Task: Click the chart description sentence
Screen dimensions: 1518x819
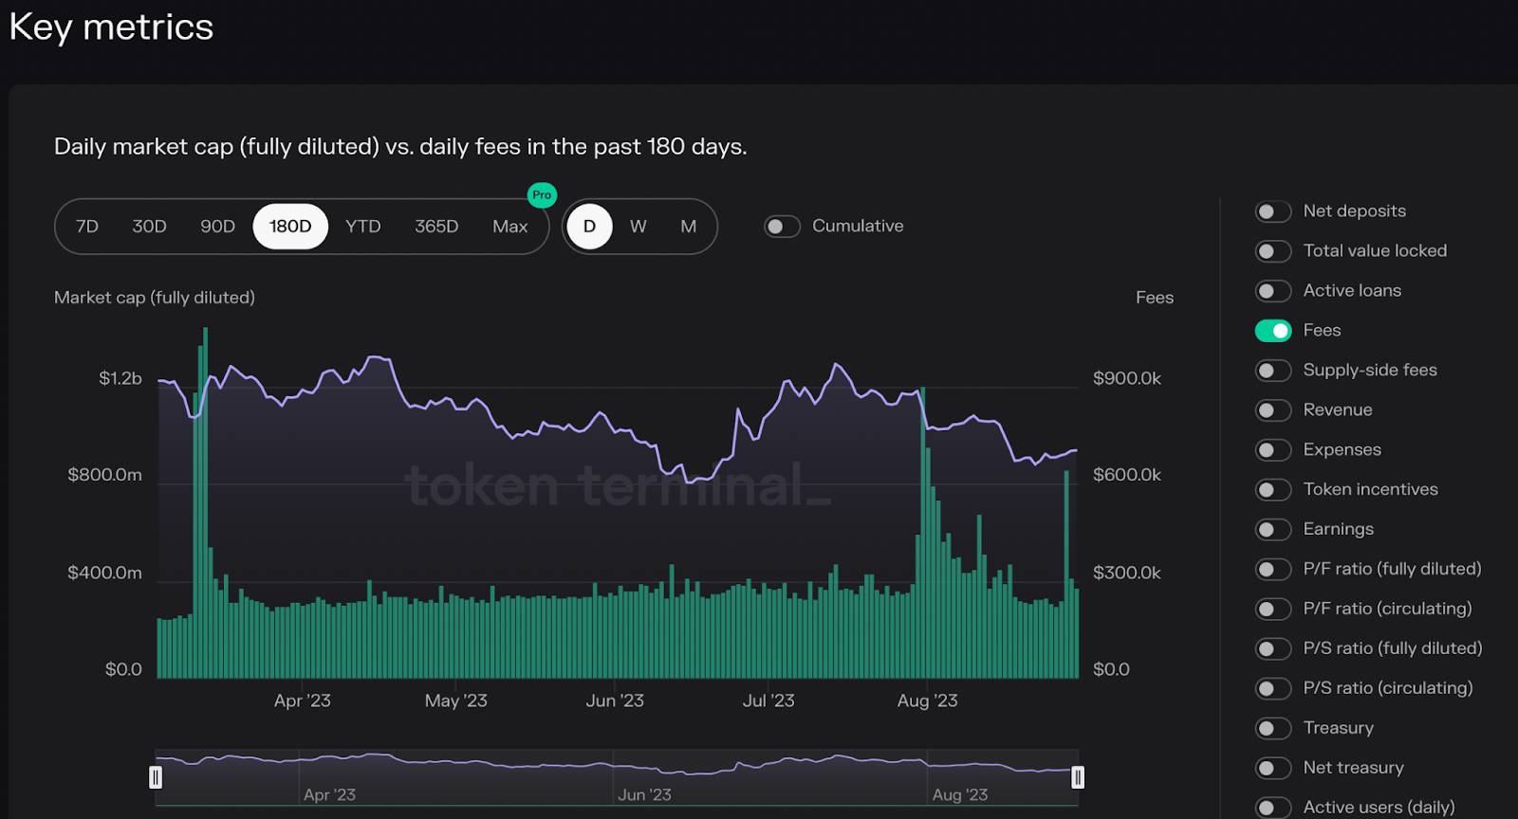Action: 400,147
